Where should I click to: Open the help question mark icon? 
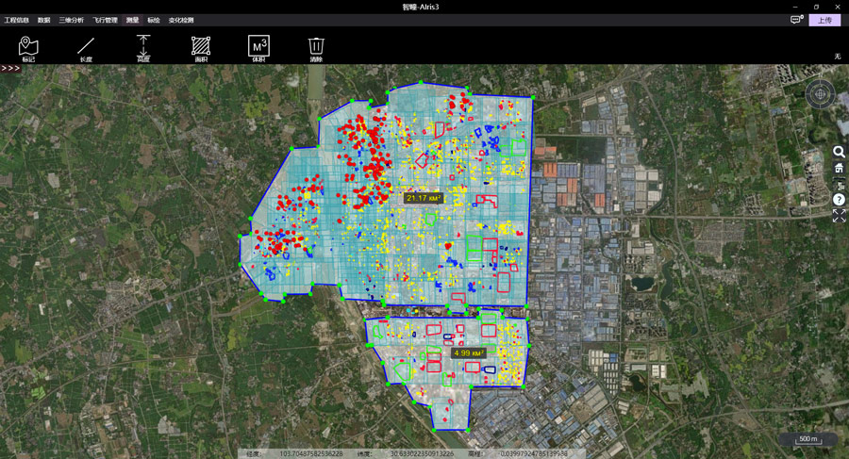(x=839, y=200)
